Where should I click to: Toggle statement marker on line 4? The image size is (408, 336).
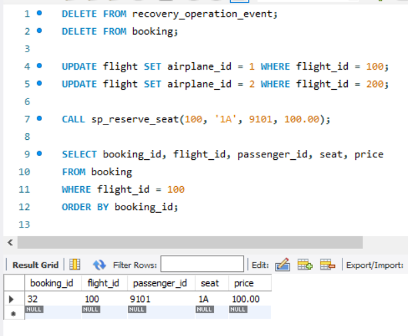tap(39, 66)
